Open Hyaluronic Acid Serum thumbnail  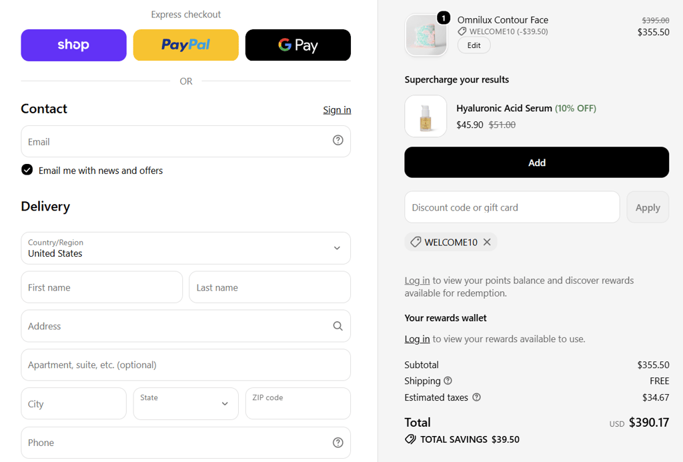426,116
